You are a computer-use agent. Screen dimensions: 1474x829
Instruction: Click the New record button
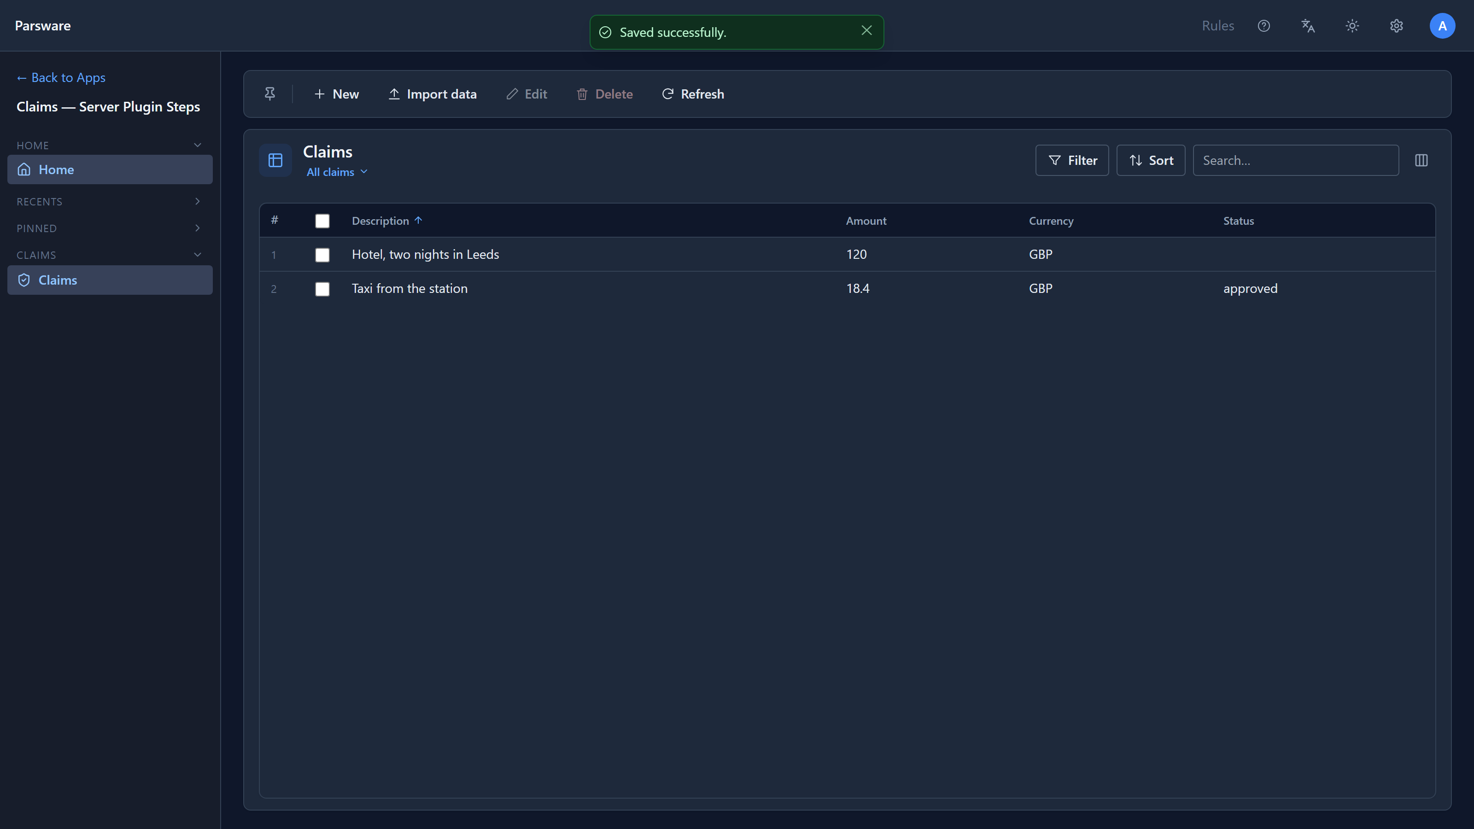(x=336, y=94)
